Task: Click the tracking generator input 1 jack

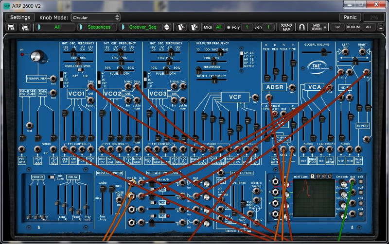Action: point(275,181)
